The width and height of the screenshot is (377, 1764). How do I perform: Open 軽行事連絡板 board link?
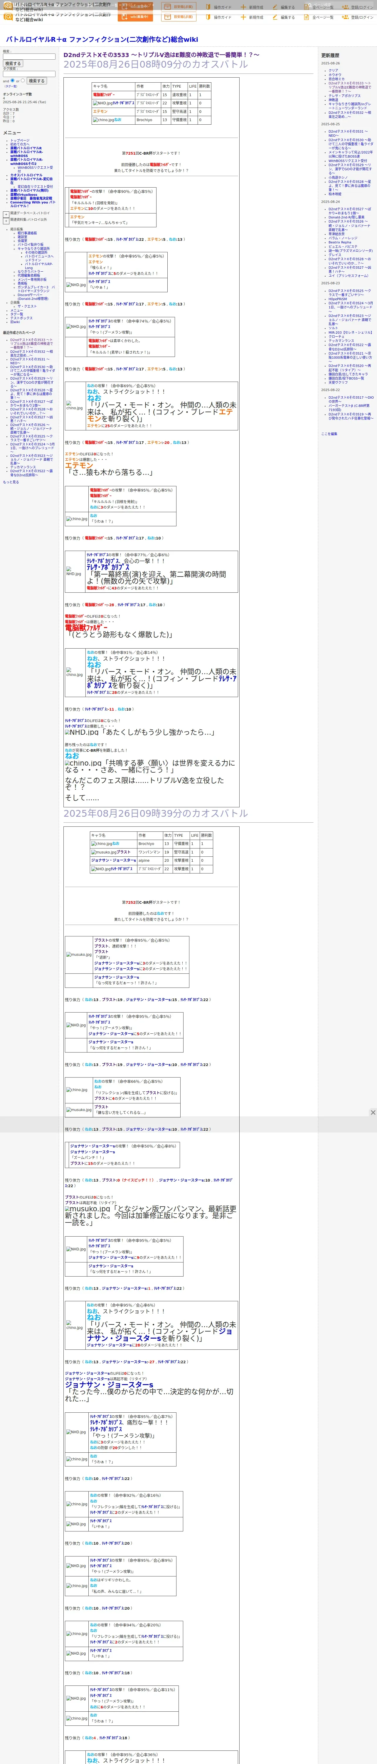pos(27,233)
